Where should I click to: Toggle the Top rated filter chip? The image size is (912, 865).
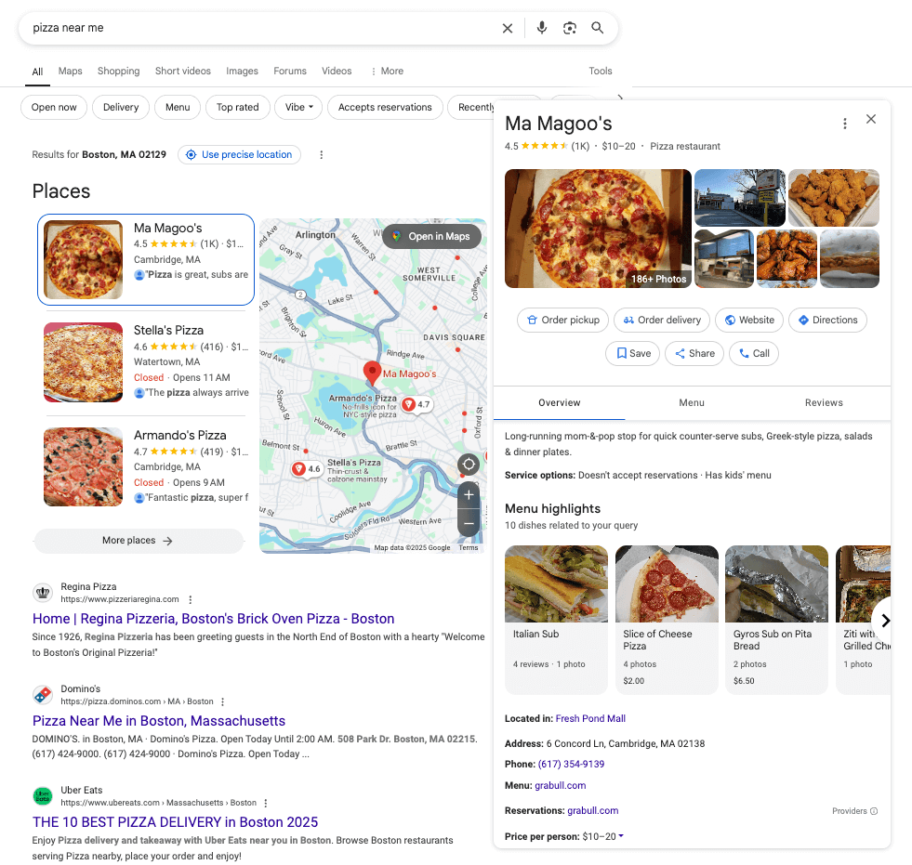237,108
